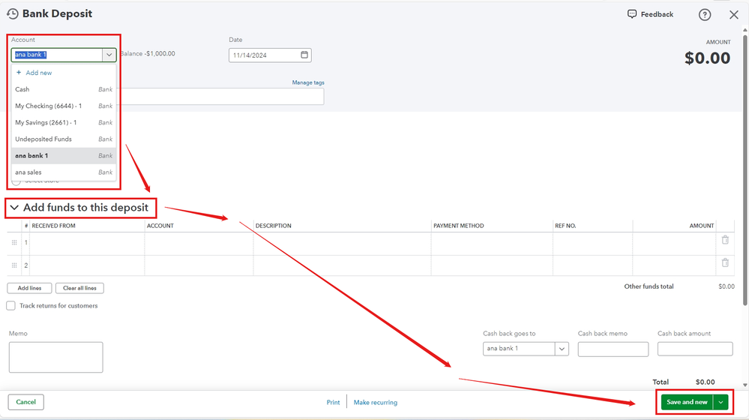Click the Cash back memo field
Viewport: 749px width, 420px height.
coord(613,349)
